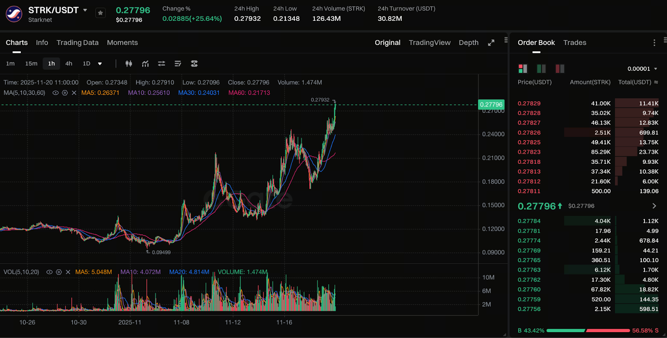
Task: Click the 0.27796 current price axis tag
Action: (491, 105)
